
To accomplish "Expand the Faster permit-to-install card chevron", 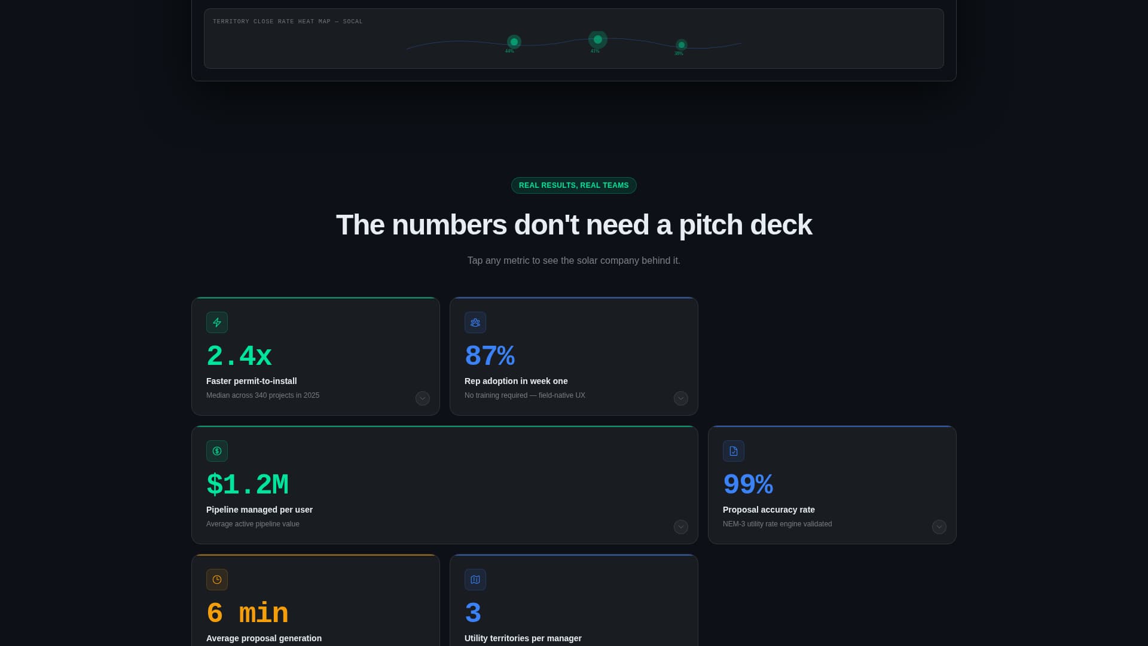I will pos(423,398).
